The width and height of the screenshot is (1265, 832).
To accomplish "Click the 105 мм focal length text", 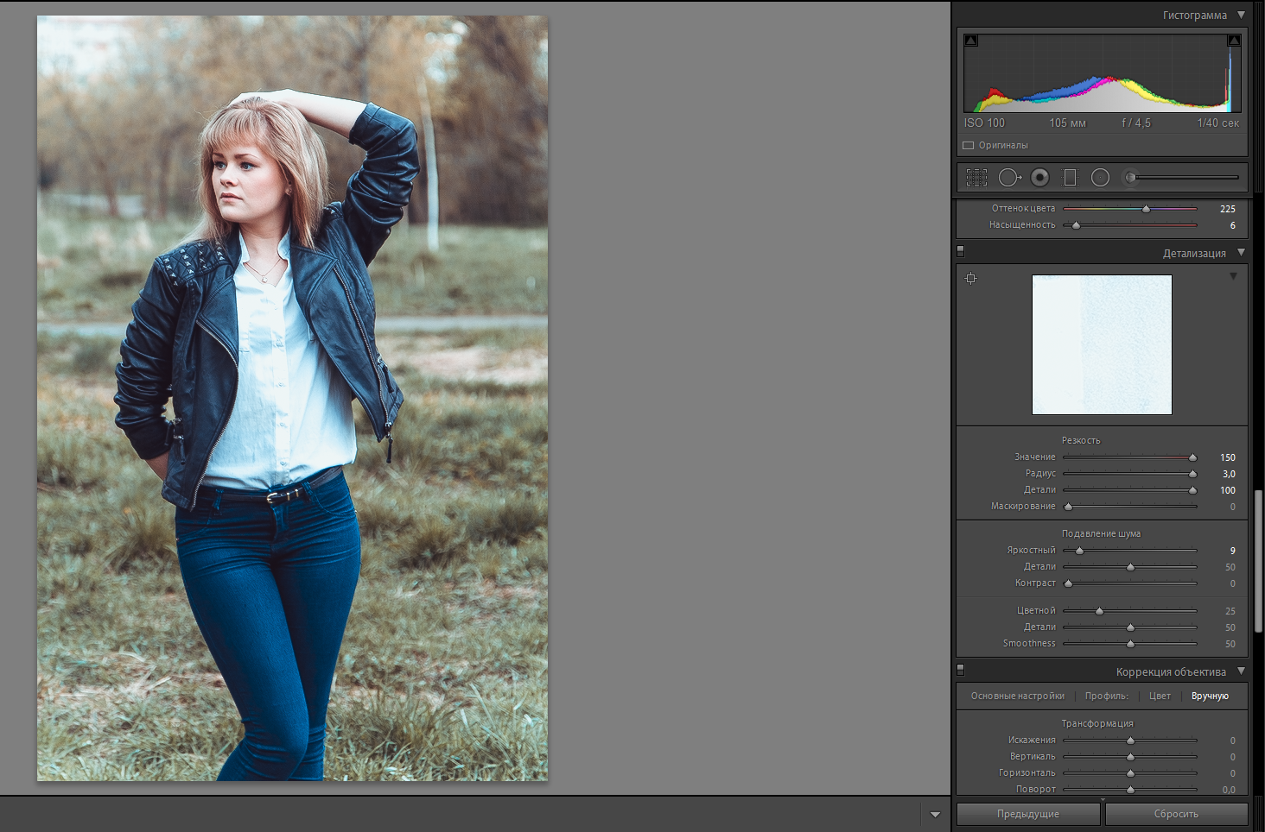I will point(1067,123).
